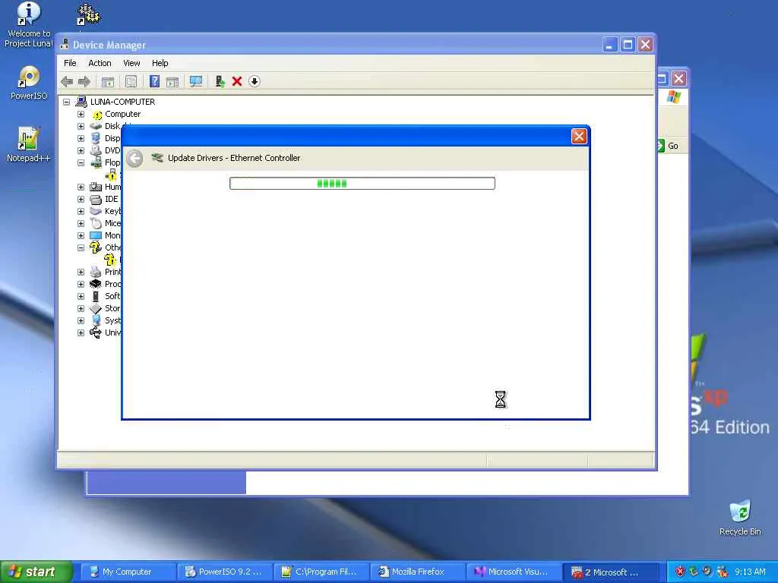This screenshot has width=778, height=583.
Task: Open the Notepad++ desktop shortcut
Action: tap(28, 144)
